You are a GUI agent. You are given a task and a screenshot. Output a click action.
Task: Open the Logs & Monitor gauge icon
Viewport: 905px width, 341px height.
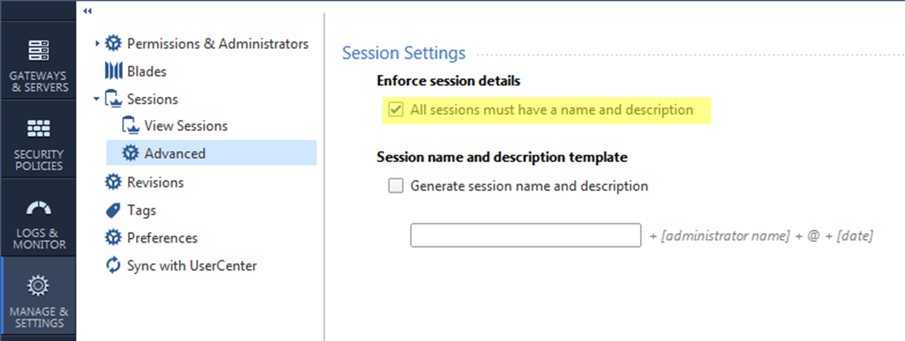38,208
